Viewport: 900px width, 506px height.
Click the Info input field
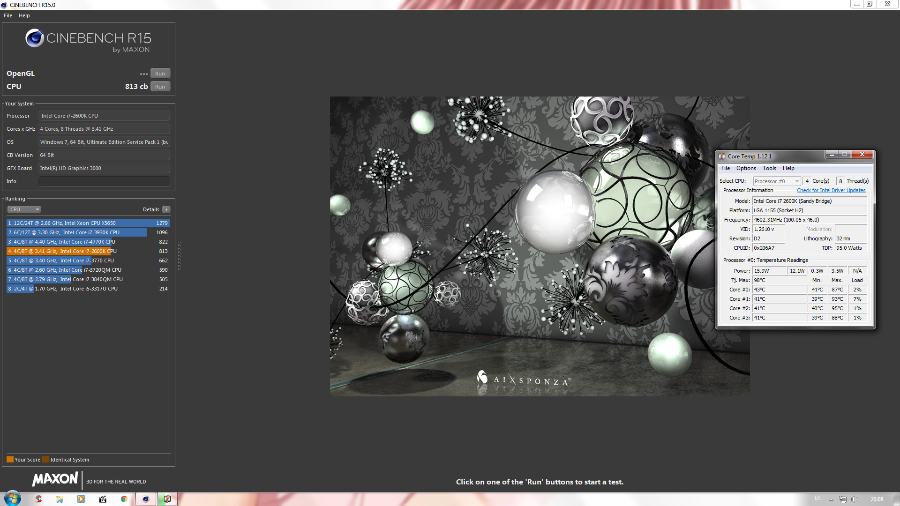point(104,181)
